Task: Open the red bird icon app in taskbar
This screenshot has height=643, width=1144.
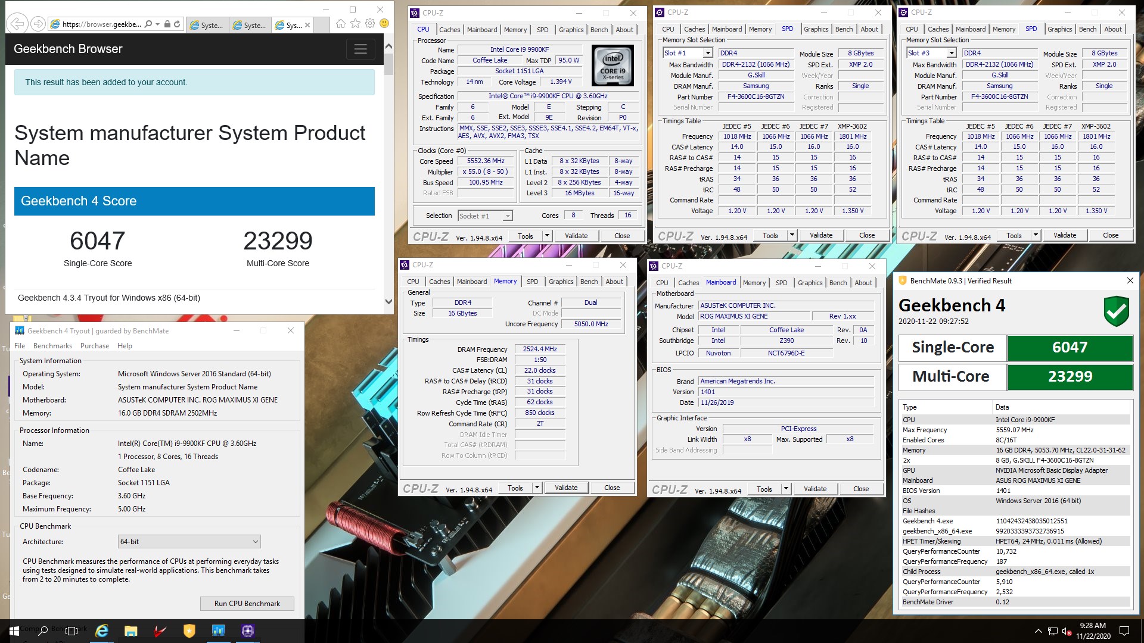Action: click(160, 630)
